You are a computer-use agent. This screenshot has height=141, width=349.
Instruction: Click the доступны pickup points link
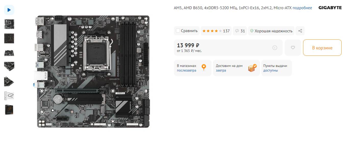[x=271, y=70]
